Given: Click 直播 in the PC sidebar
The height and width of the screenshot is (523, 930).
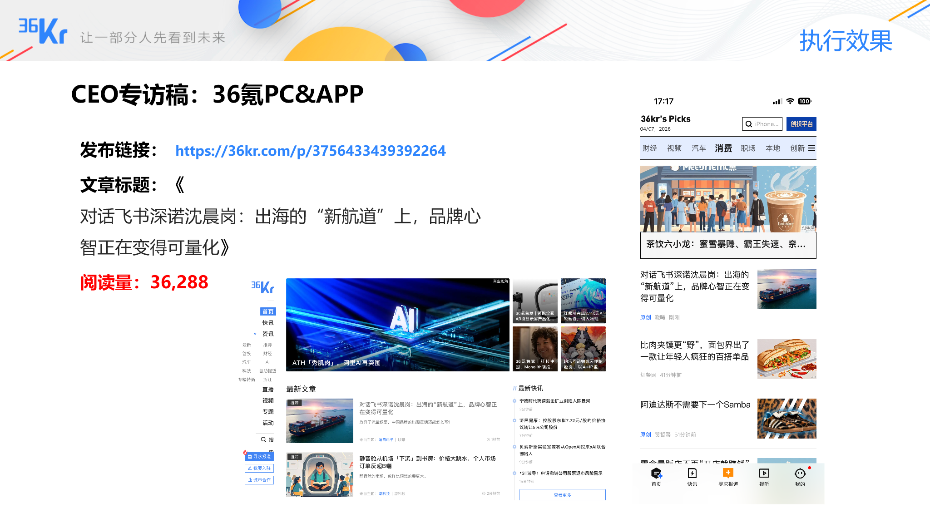Looking at the screenshot, I should pos(268,390).
